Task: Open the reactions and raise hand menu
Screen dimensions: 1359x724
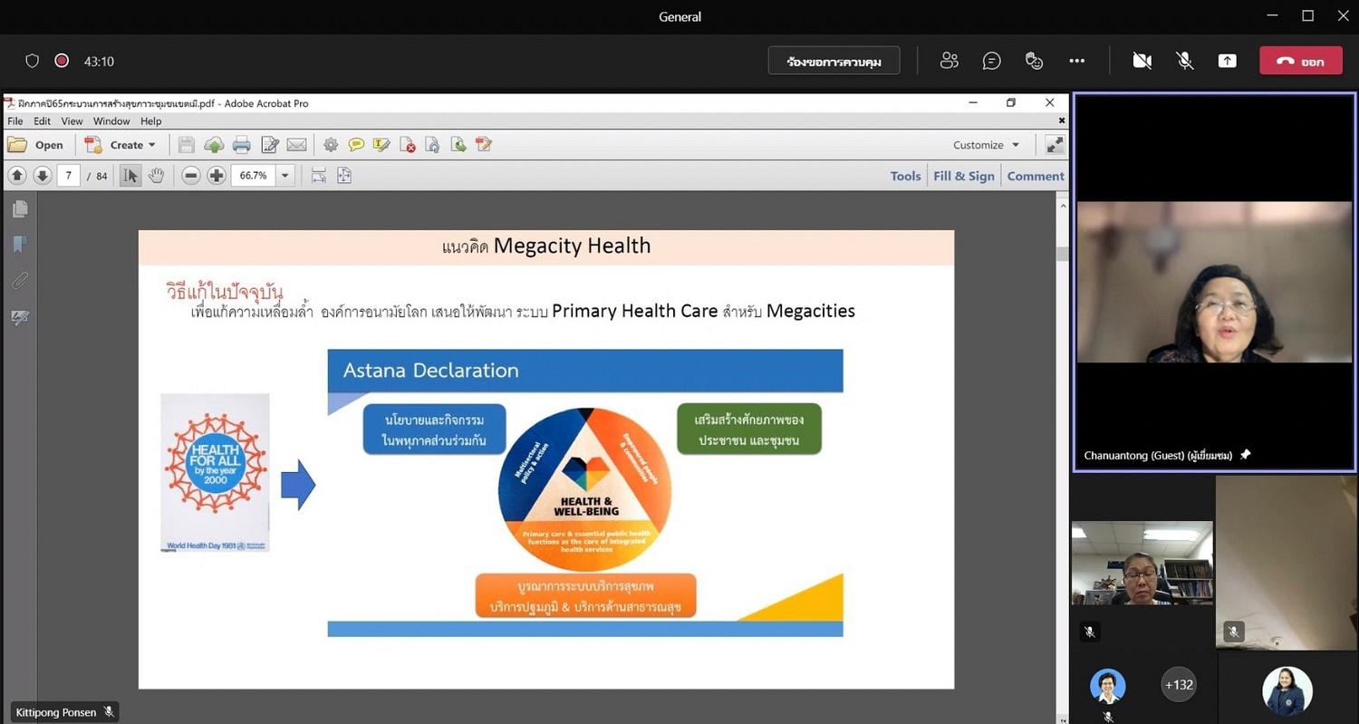Action: pos(1035,61)
